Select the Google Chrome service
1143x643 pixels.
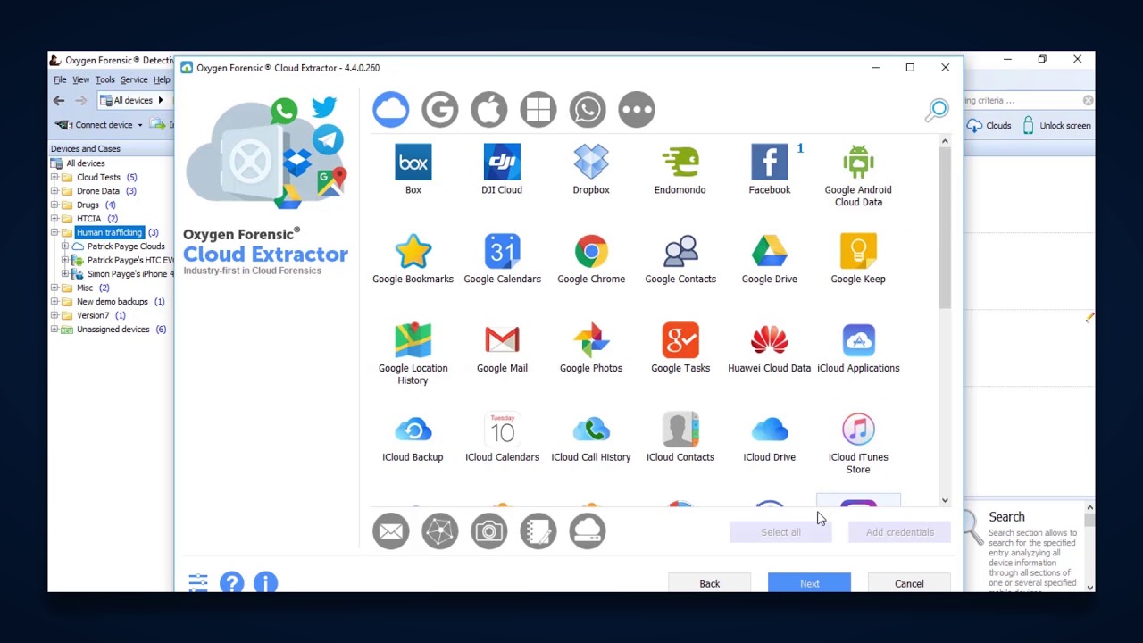tap(591, 252)
